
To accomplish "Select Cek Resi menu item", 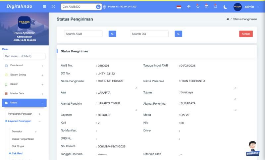I will pos(17,153).
